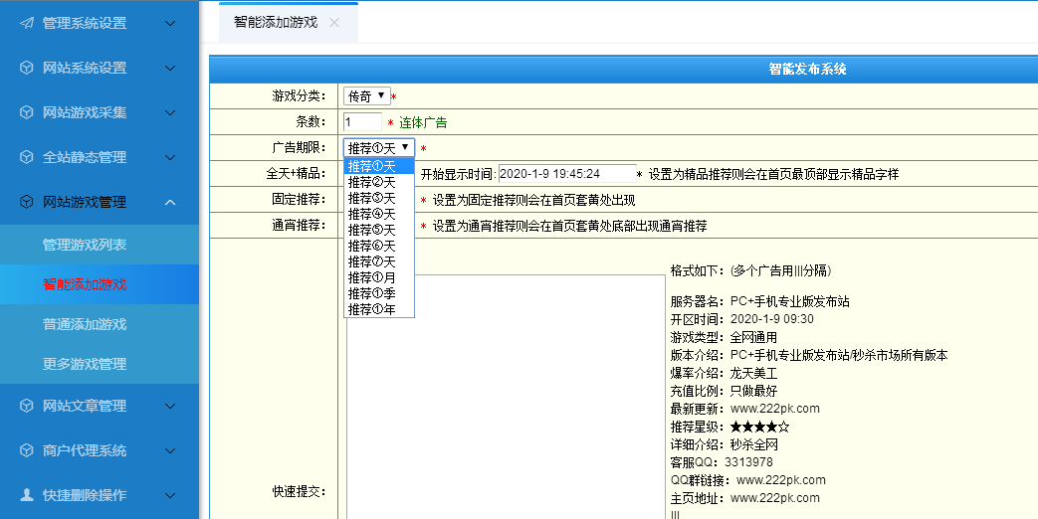Click the 快速提交 large text area

pos(506,397)
